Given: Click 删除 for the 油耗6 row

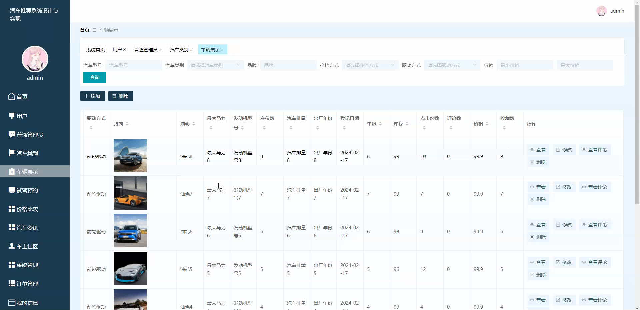Looking at the screenshot, I should tap(538, 237).
